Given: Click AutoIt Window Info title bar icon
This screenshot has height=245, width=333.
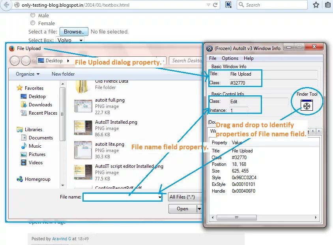Looking at the screenshot, I should 210,48.
